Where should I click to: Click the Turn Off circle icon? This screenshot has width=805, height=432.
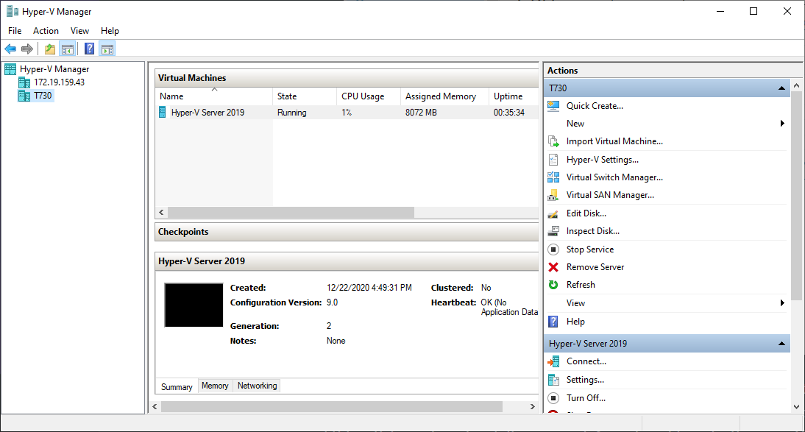click(553, 397)
